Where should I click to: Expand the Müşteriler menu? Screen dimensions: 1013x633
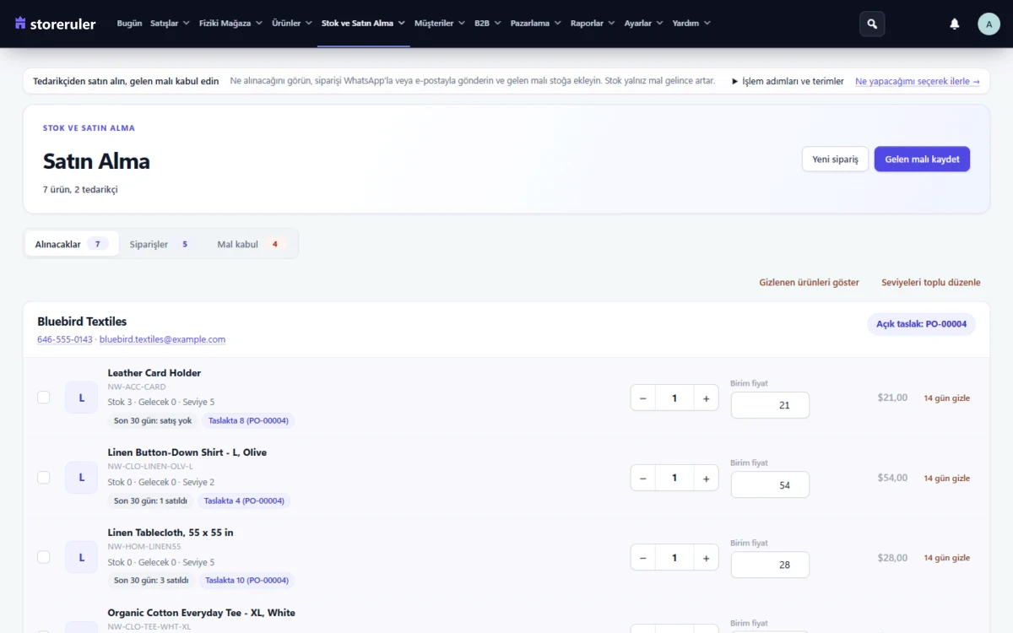tap(440, 24)
